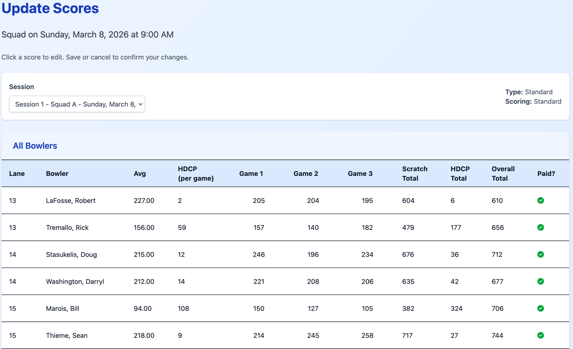Click the HDCP (per game) column header
Image resolution: width=573 pixels, height=349 pixels.
pyautogui.click(x=196, y=173)
